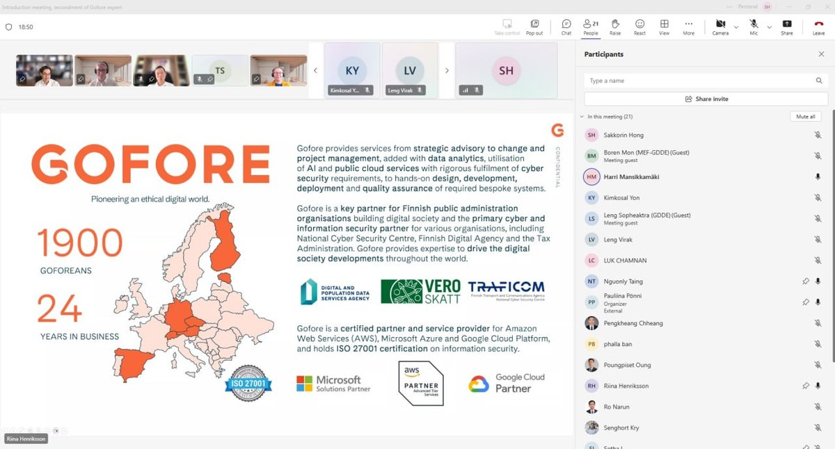Show previous video tiles with left arrow
This screenshot has height=449, width=835.
pos(315,70)
